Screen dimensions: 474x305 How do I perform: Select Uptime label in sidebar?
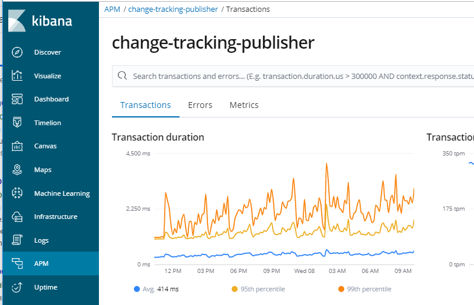tap(46, 287)
